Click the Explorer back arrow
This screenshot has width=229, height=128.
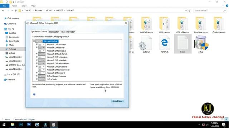click(3, 11)
